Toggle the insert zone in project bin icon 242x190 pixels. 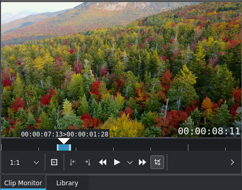pyautogui.click(x=54, y=162)
